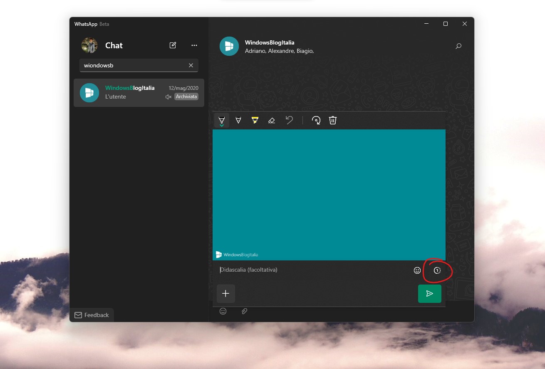This screenshot has width=545, height=369.
Task: Select the second pen drawing tool
Action: coord(238,120)
